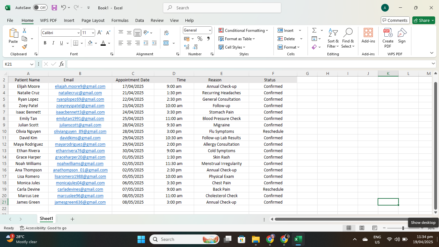Switch to the Page Layout tab
439x247 pixels.
93,20
